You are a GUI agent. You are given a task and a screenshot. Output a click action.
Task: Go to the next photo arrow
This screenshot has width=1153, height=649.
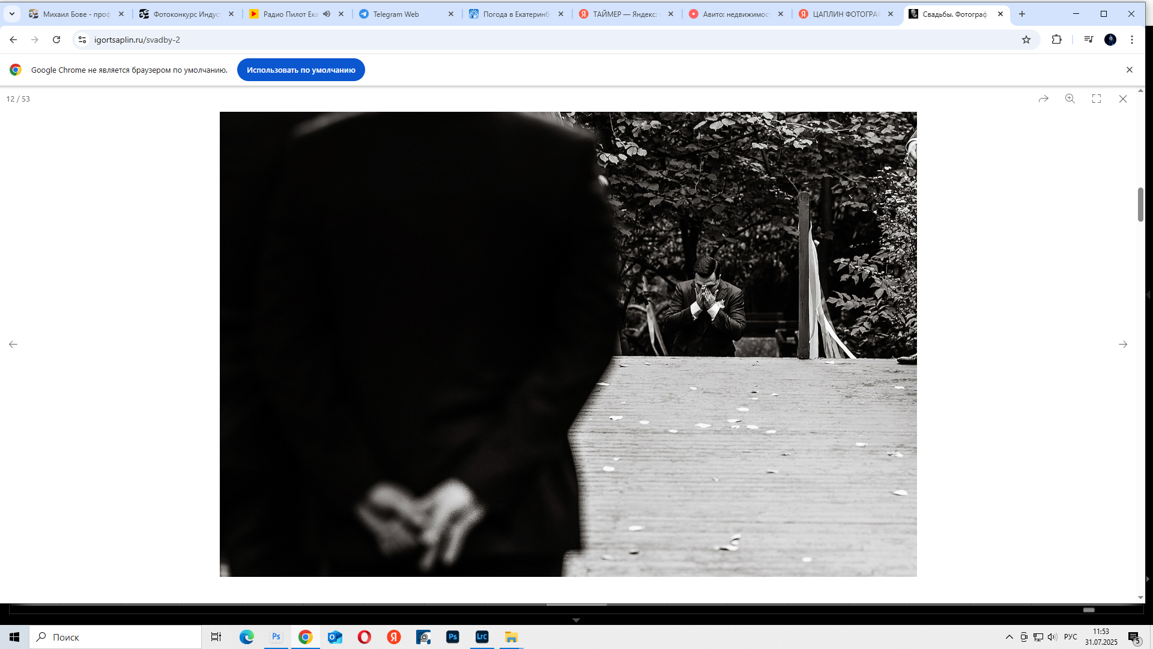pos(1123,344)
